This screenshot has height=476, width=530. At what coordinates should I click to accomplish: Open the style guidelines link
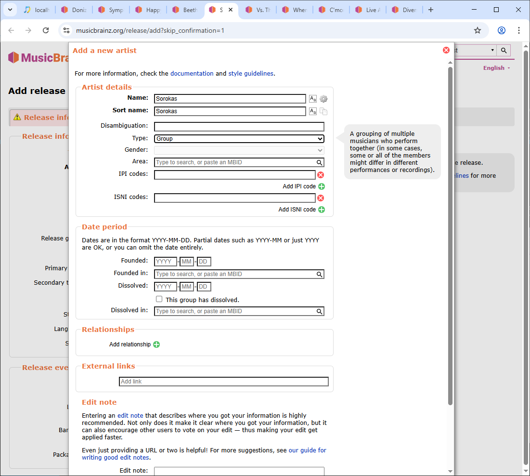[251, 73]
